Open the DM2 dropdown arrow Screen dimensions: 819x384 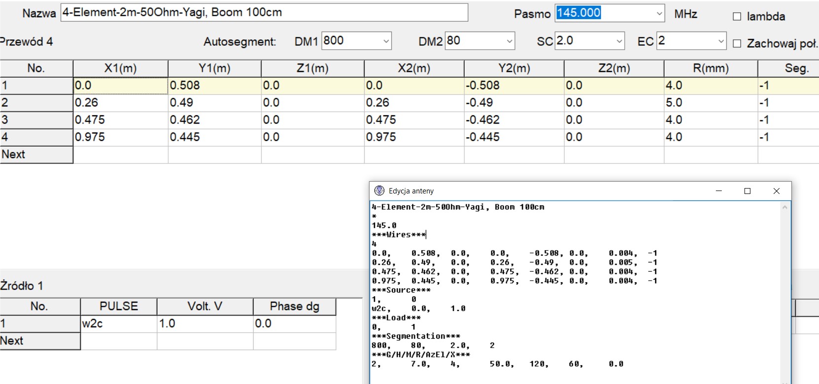[x=509, y=41]
